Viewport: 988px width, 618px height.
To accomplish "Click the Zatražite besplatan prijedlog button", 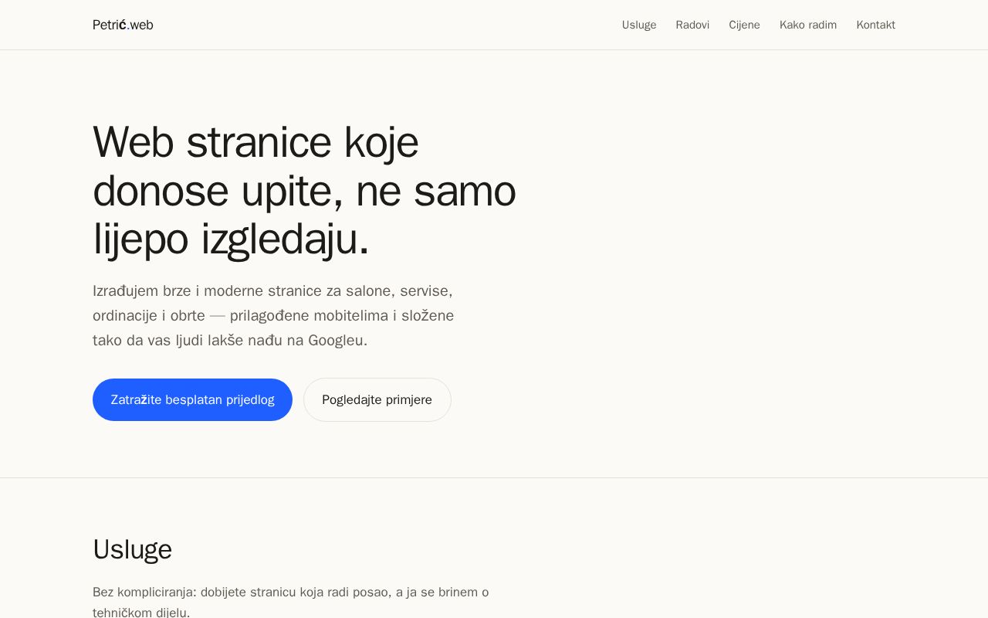I will (x=192, y=399).
